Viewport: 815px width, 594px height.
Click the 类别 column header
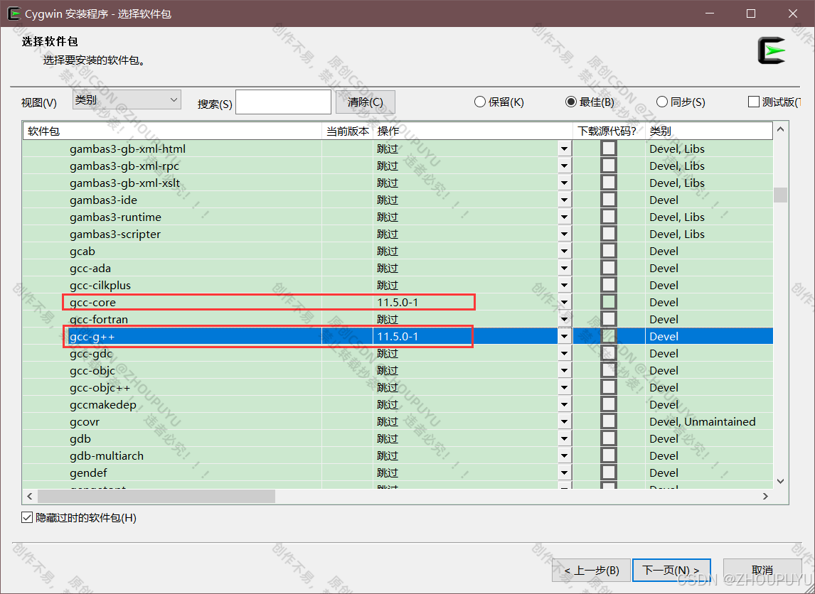tap(709, 131)
